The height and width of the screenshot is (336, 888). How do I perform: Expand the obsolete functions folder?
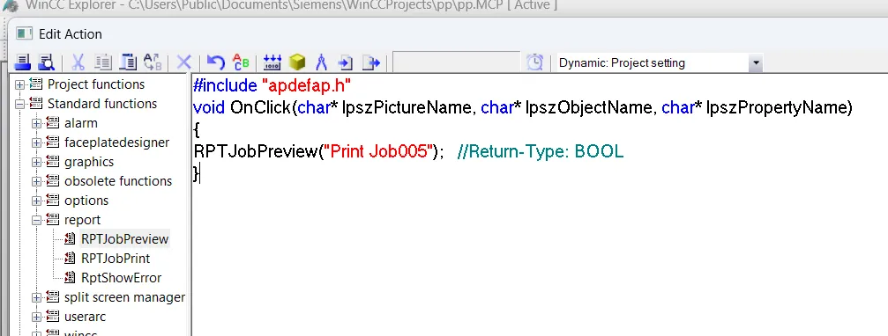tap(37, 181)
